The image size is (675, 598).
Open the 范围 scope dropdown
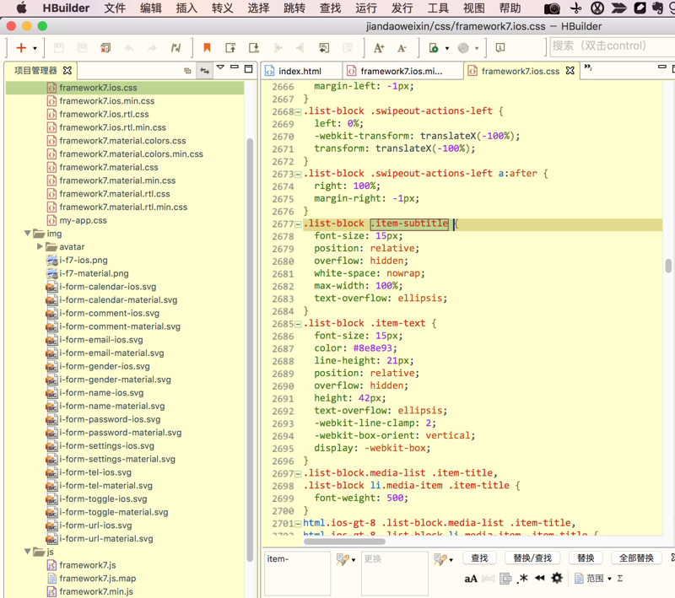594,579
